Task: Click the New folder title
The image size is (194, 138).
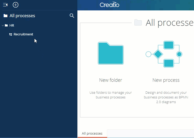Action: 111,80
